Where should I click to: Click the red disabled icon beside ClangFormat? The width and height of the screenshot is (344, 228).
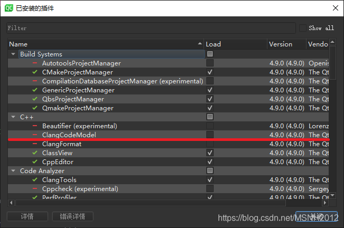[35, 144]
